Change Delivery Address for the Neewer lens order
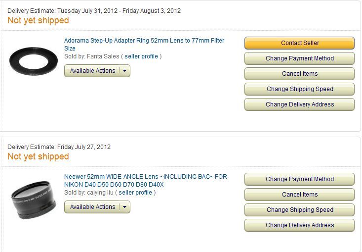The height and width of the screenshot is (252, 362). 299,225
